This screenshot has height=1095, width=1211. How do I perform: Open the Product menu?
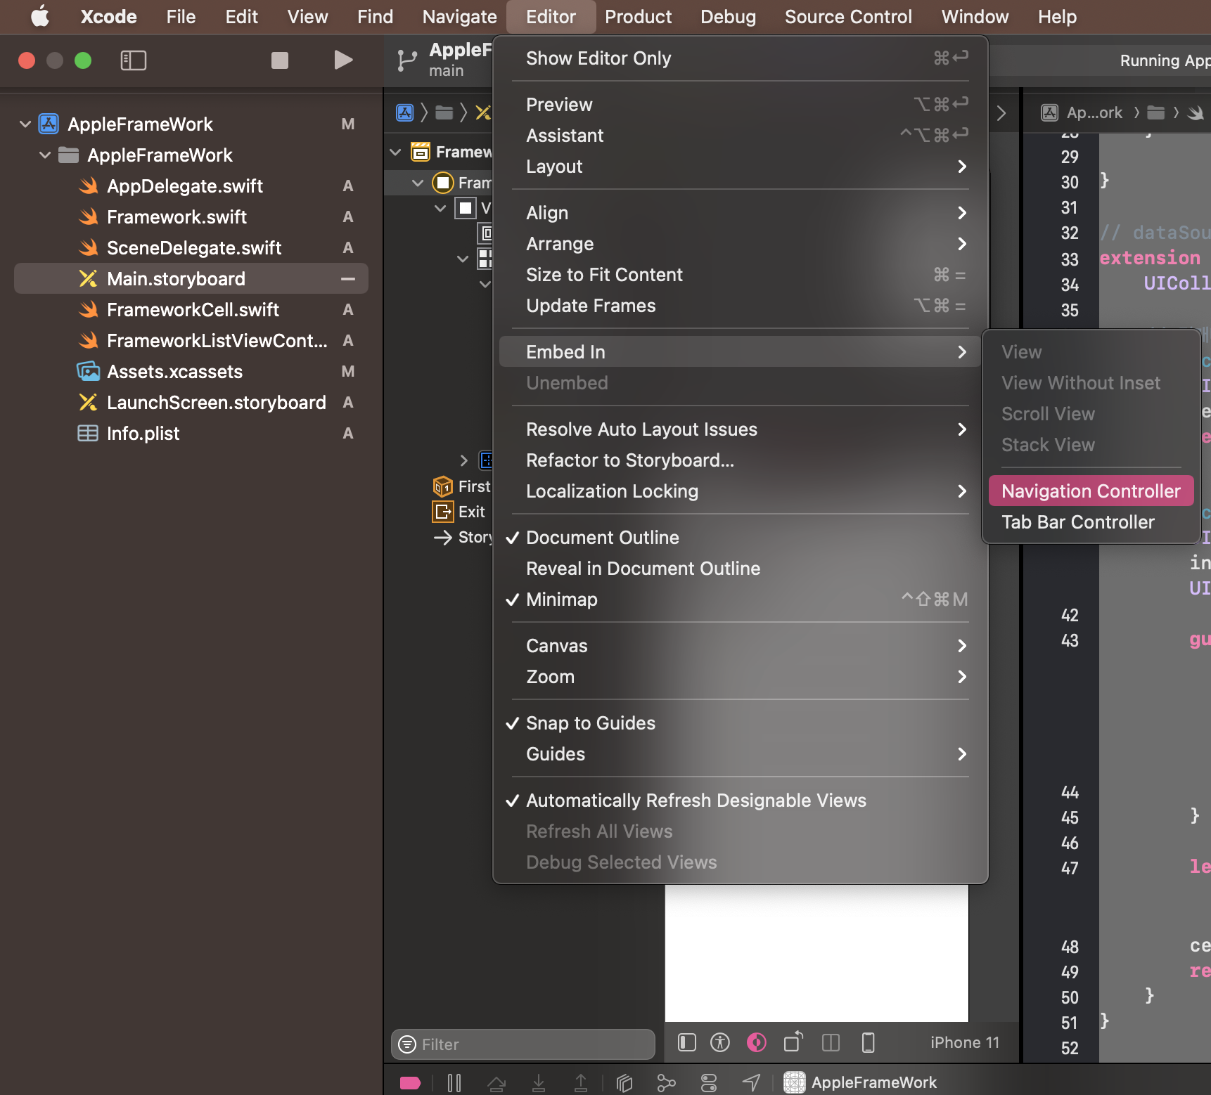click(638, 17)
